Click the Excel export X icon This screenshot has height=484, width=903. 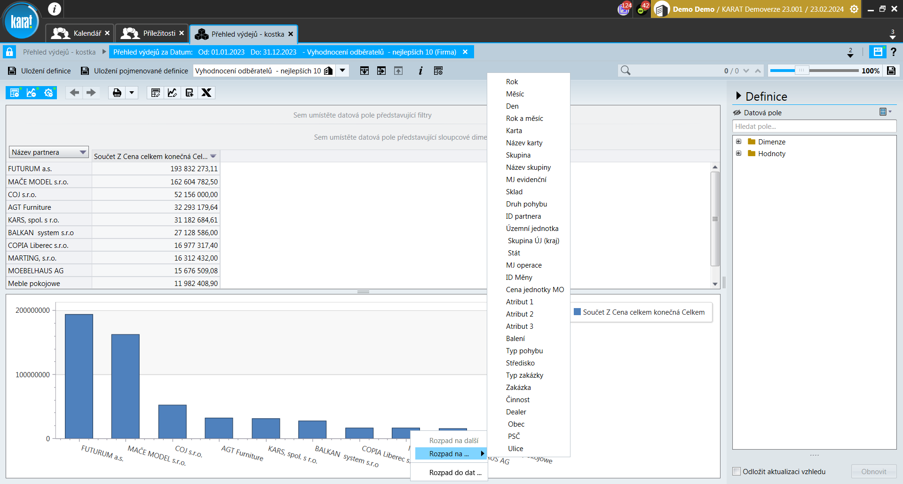[x=206, y=93]
